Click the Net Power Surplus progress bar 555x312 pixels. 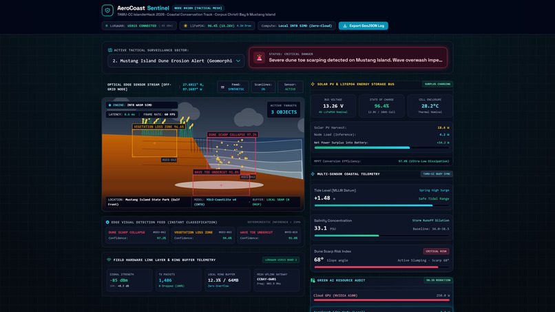coord(381,147)
